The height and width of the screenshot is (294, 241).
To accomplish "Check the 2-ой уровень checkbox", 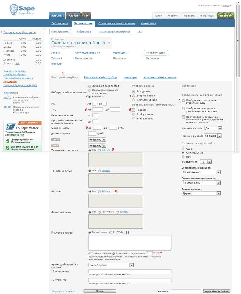I will pos(134,114).
